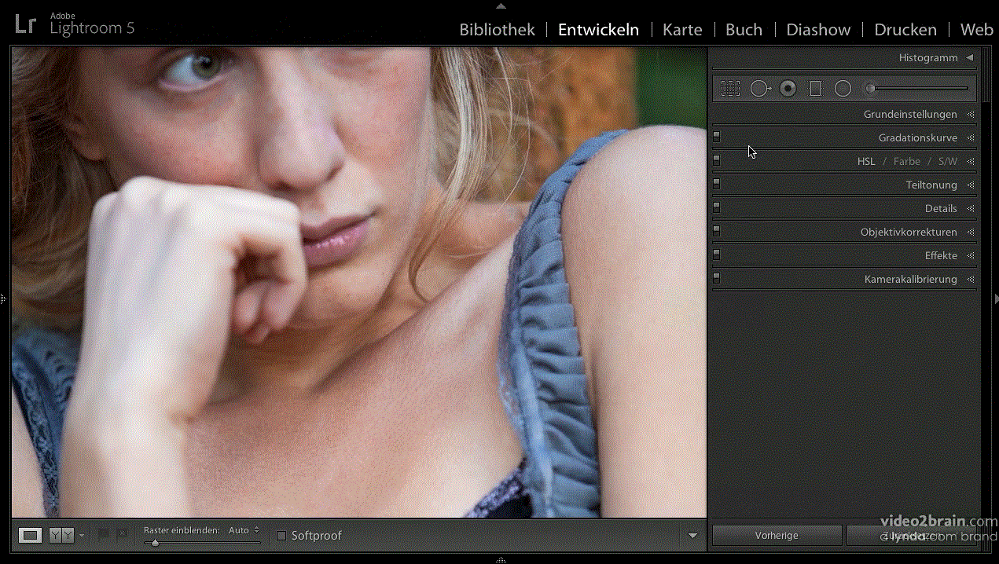Expand the Teiltonung panel triangle
Image resolution: width=999 pixels, height=564 pixels.
(x=971, y=185)
